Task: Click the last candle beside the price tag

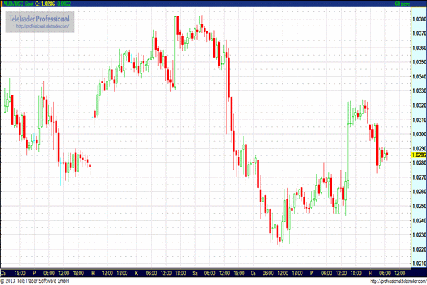Action: click(386, 154)
